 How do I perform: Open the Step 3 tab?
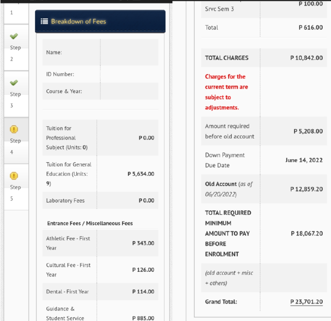(x=16, y=94)
